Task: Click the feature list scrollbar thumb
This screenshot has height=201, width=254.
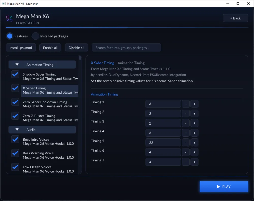Action: click(x=80, y=58)
